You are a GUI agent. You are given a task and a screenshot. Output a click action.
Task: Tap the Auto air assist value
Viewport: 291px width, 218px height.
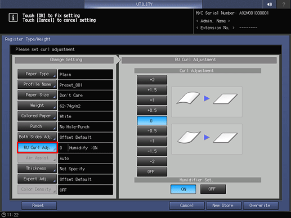86,158
